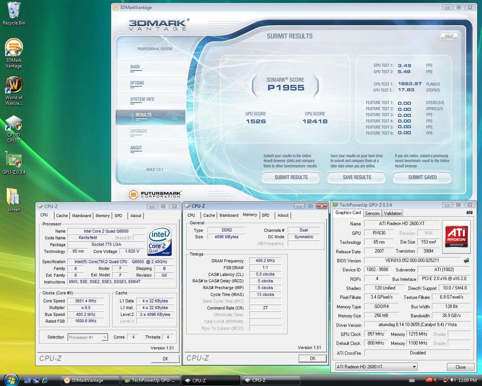
Task: Click Show Desktop quick launch icon
Action: point(27,380)
